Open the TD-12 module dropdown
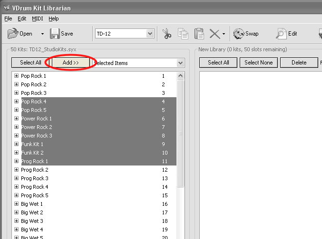The height and width of the screenshot is (239, 322). 150,34
